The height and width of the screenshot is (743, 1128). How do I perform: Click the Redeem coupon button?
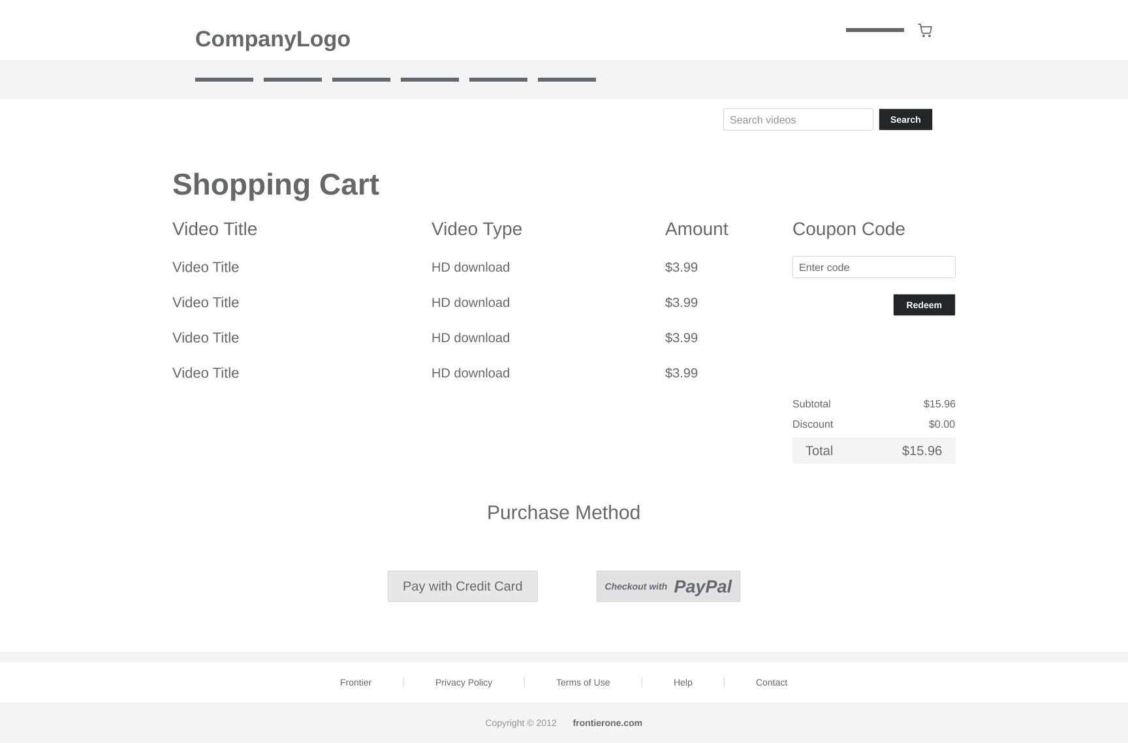pyautogui.click(x=924, y=305)
